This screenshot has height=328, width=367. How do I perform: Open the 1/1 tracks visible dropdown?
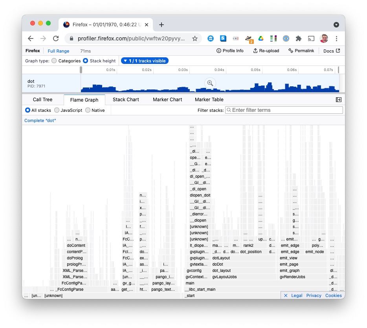pyautogui.click(x=144, y=60)
